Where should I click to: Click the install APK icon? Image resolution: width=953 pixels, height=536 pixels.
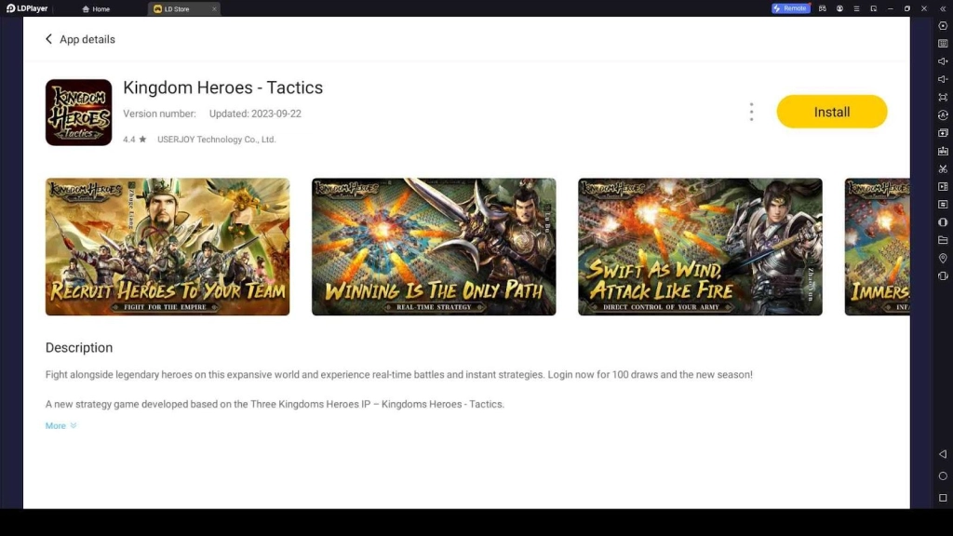943,151
